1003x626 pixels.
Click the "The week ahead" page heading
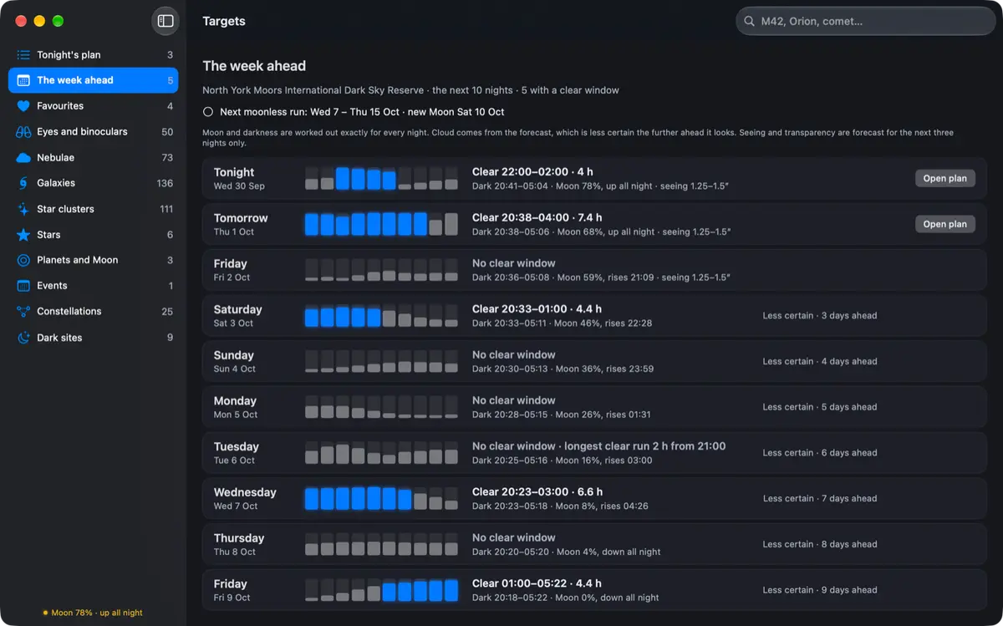point(254,66)
